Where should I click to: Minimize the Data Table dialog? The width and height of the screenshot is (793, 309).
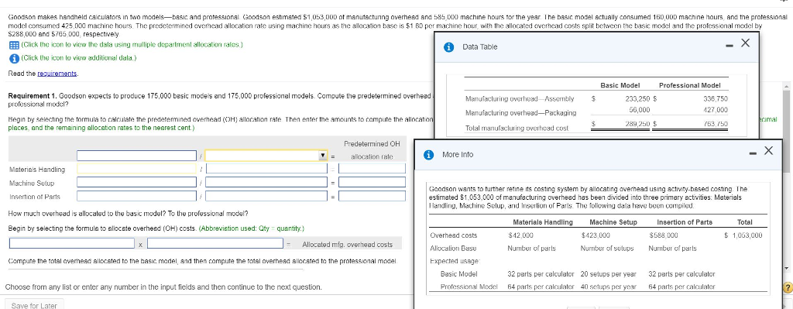coord(729,46)
